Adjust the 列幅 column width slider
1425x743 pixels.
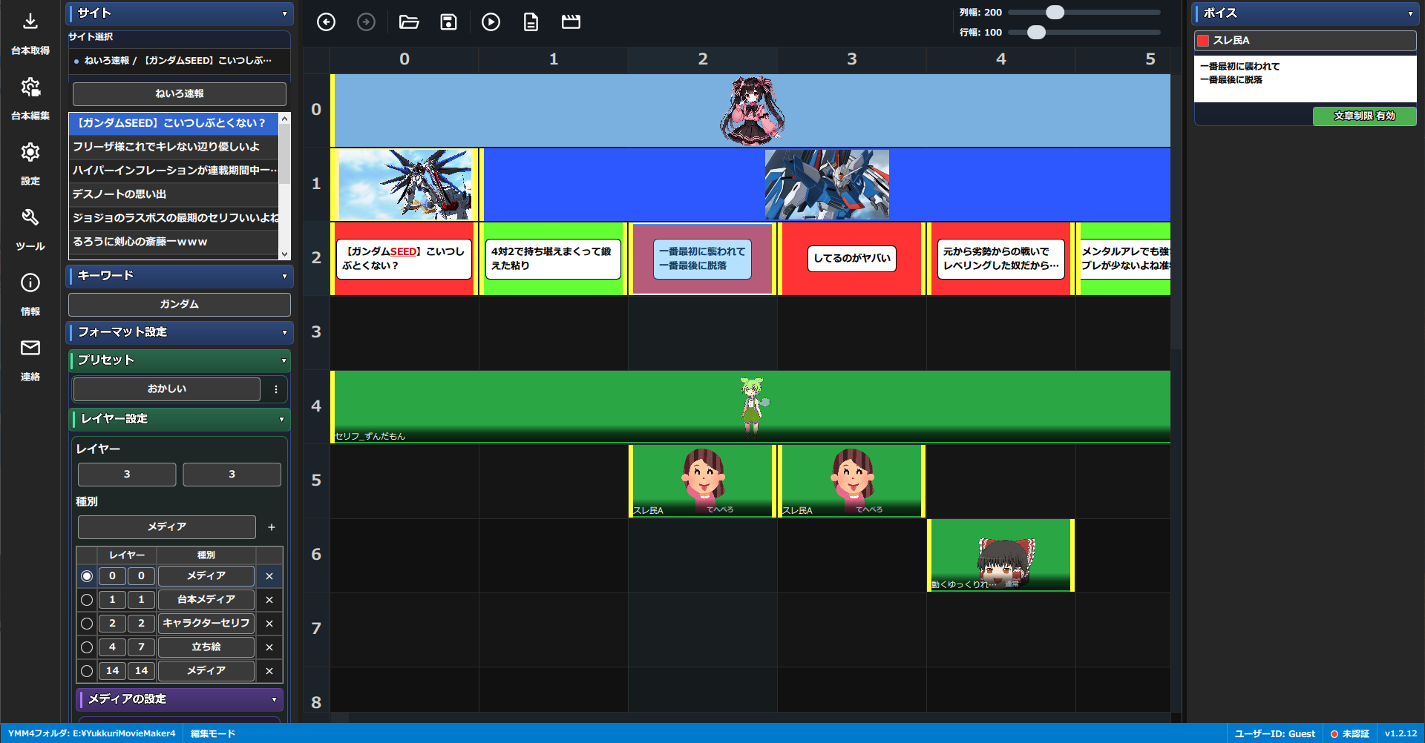click(x=1055, y=13)
